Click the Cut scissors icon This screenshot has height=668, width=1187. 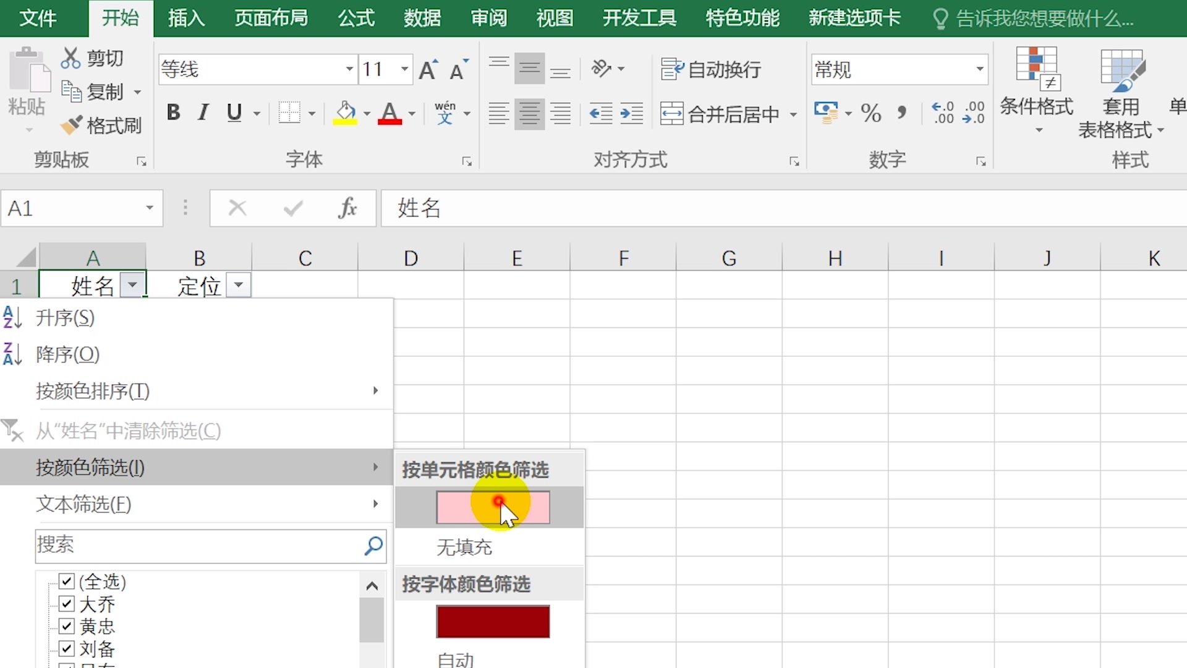tap(72, 57)
